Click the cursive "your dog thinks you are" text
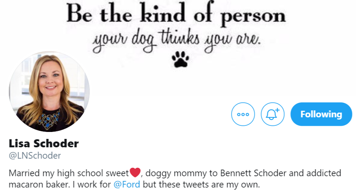356x193 pixels. 177,41
